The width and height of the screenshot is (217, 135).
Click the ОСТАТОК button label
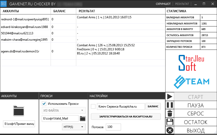tap(195, 122)
